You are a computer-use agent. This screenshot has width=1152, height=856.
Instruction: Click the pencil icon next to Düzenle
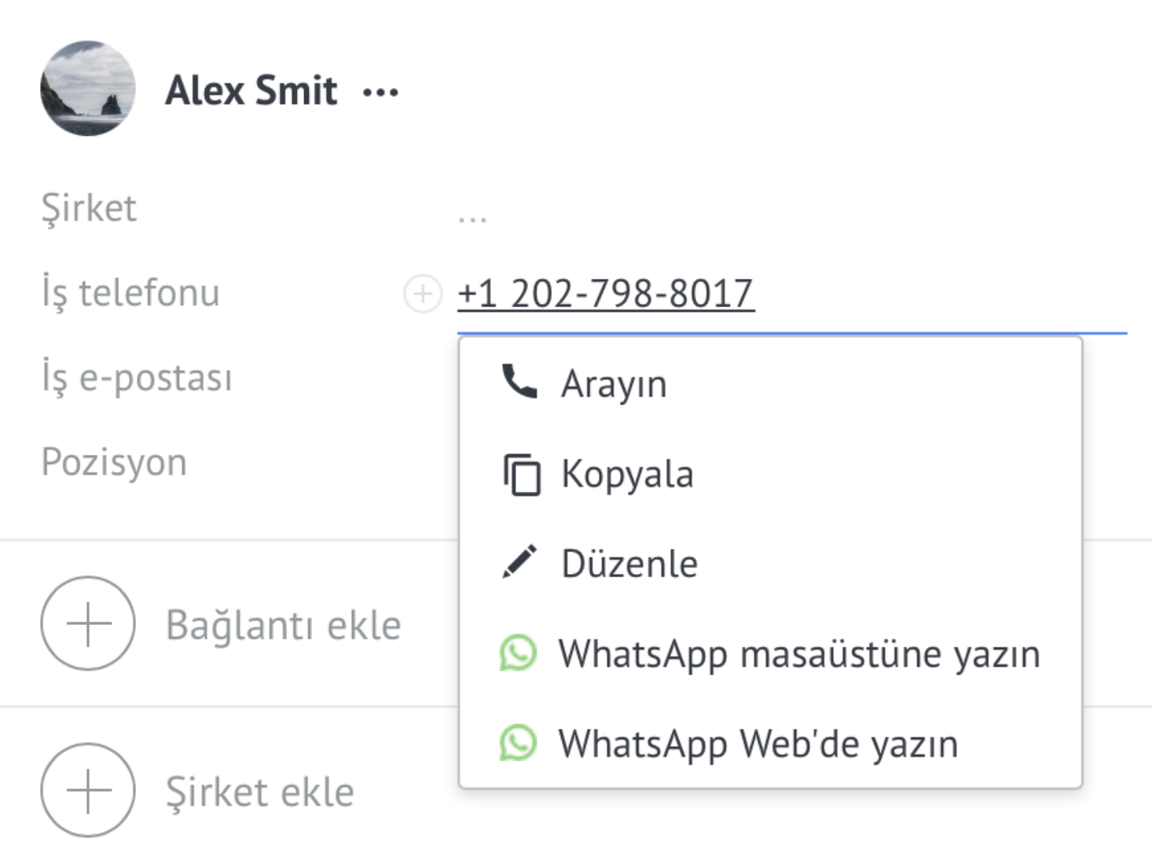pyautogui.click(x=519, y=562)
